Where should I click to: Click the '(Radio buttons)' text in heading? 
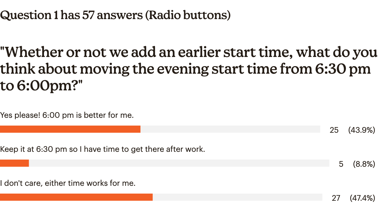click(188, 15)
